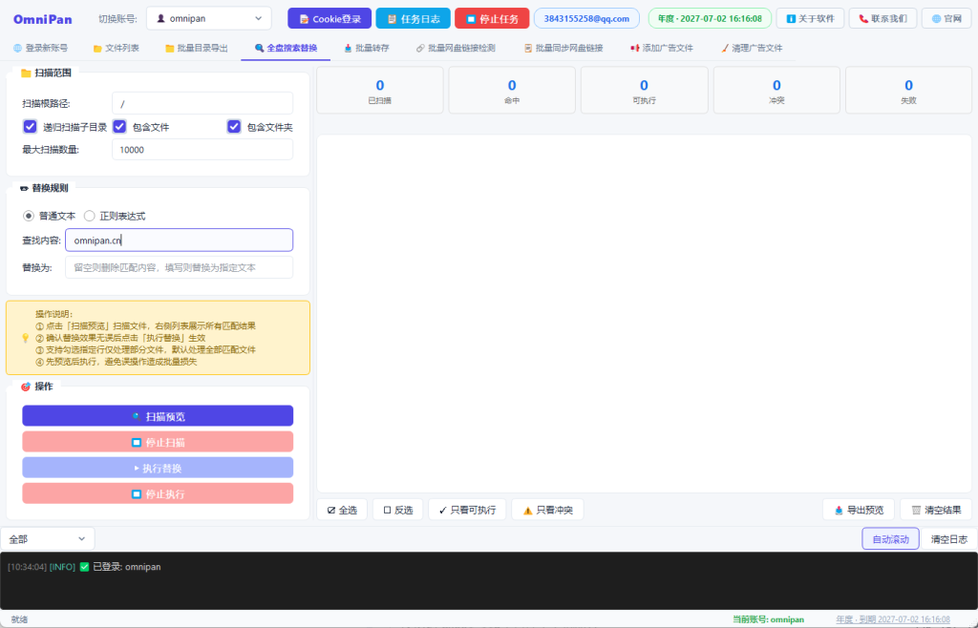Click the 全选 select-all button
The width and height of the screenshot is (978, 628).
point(342,510)
